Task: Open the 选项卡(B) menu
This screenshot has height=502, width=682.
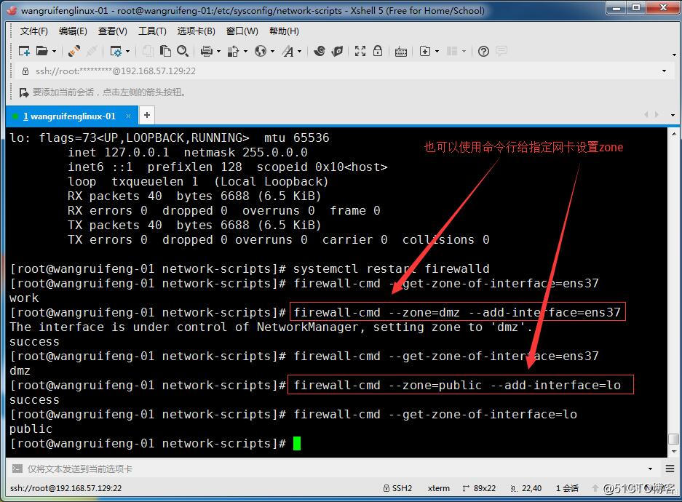Action: point(197,31)
